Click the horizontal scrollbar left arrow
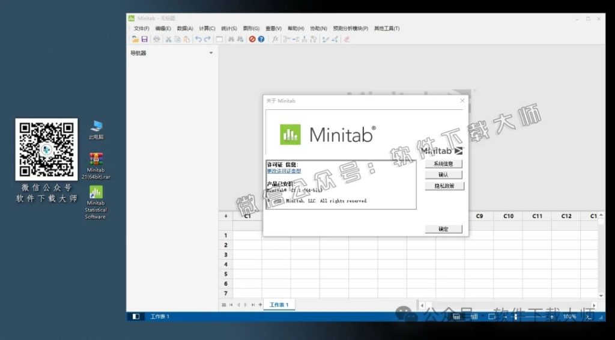 click(422, 305)
